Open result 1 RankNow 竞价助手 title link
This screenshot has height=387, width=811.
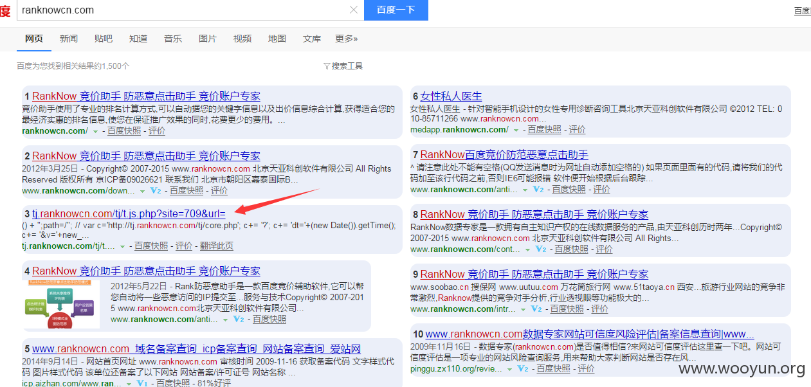tap(146, 96)
